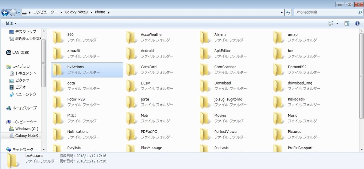Screen dimensions: 364x169
Task: Click the PDFtoJPG folder name
Action: click(149, 132)
